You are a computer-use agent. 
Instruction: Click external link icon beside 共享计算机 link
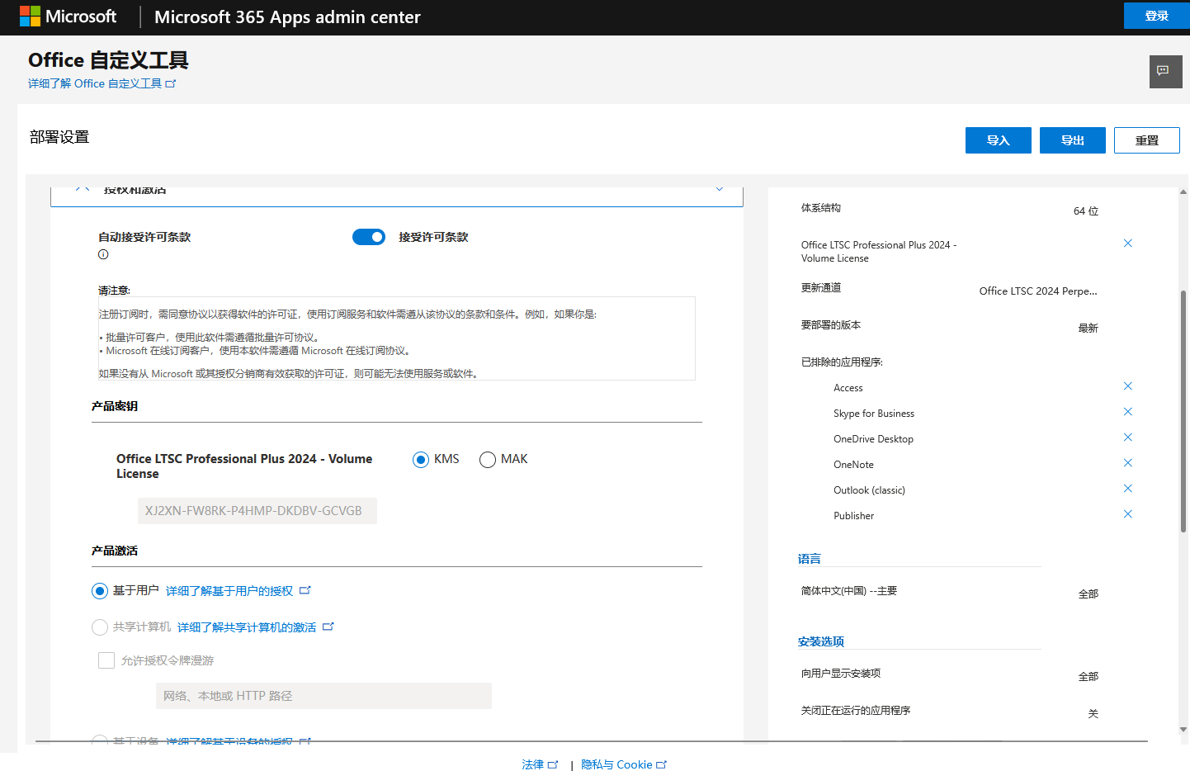pyautogui.click(x=328, y=627)
